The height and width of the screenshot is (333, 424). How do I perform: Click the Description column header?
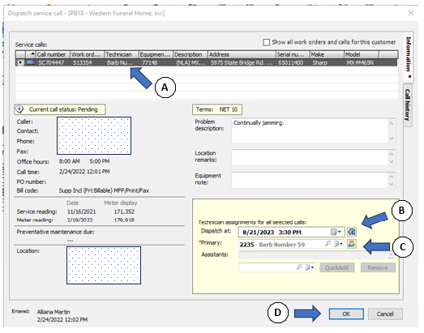[x=191, y=54]
